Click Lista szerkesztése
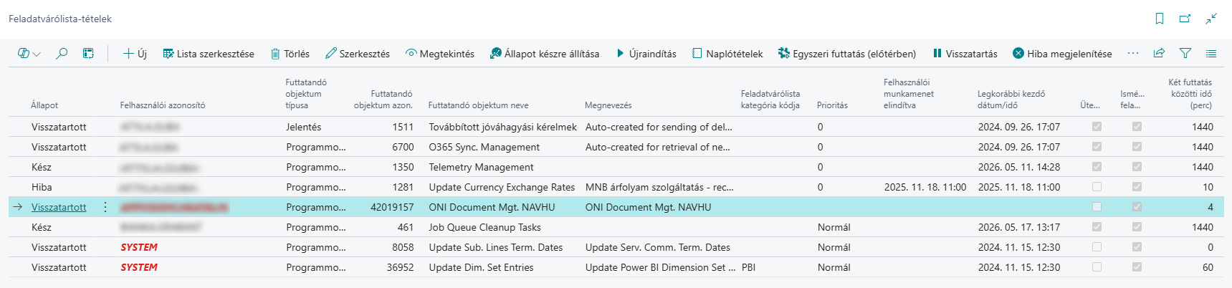Image resolution: width=1232 pixels, height=288 pixels. (209, 54)
